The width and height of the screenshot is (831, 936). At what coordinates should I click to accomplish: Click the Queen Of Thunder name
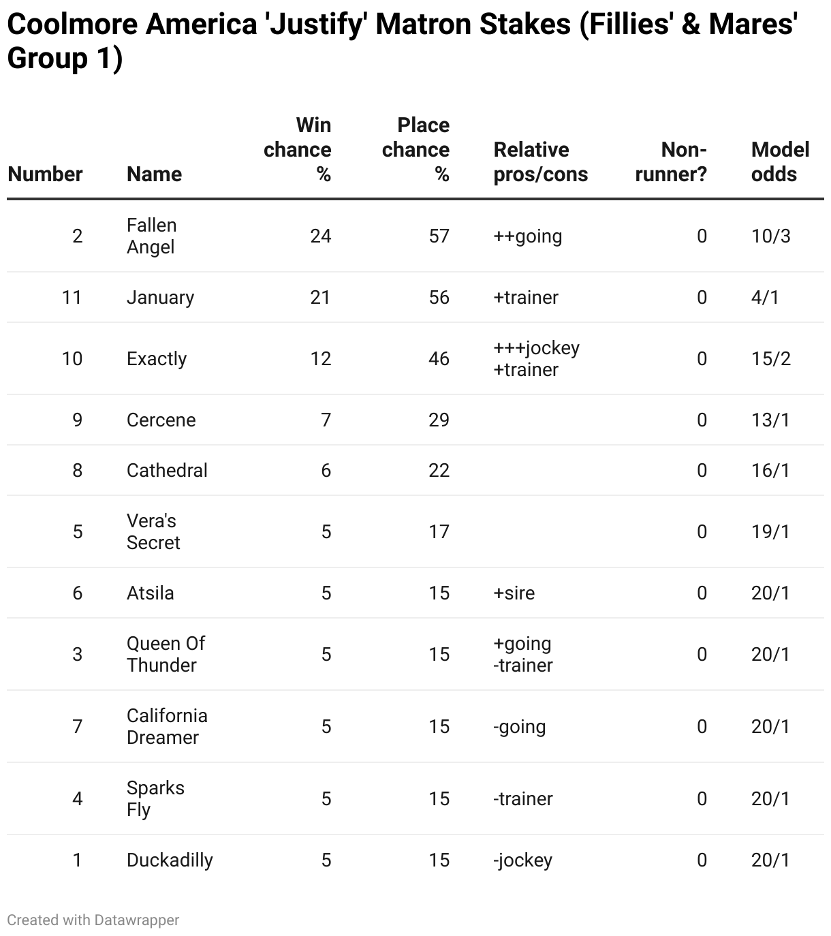tap(166, 654)
